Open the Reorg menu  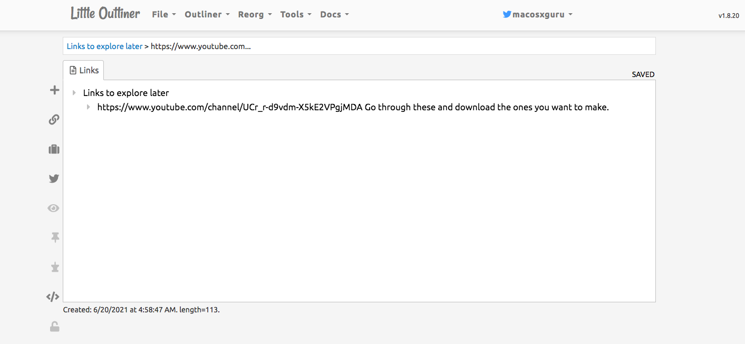(255, 15)
